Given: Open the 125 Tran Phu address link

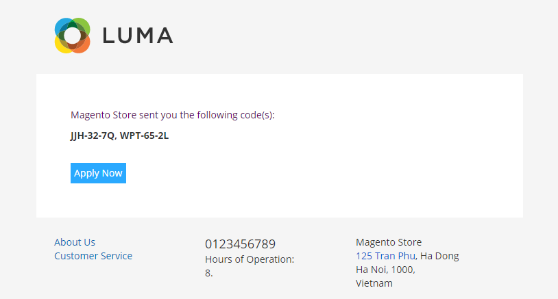Looking at the screenshot, I should pyautogui.click(x=386, y=256).
